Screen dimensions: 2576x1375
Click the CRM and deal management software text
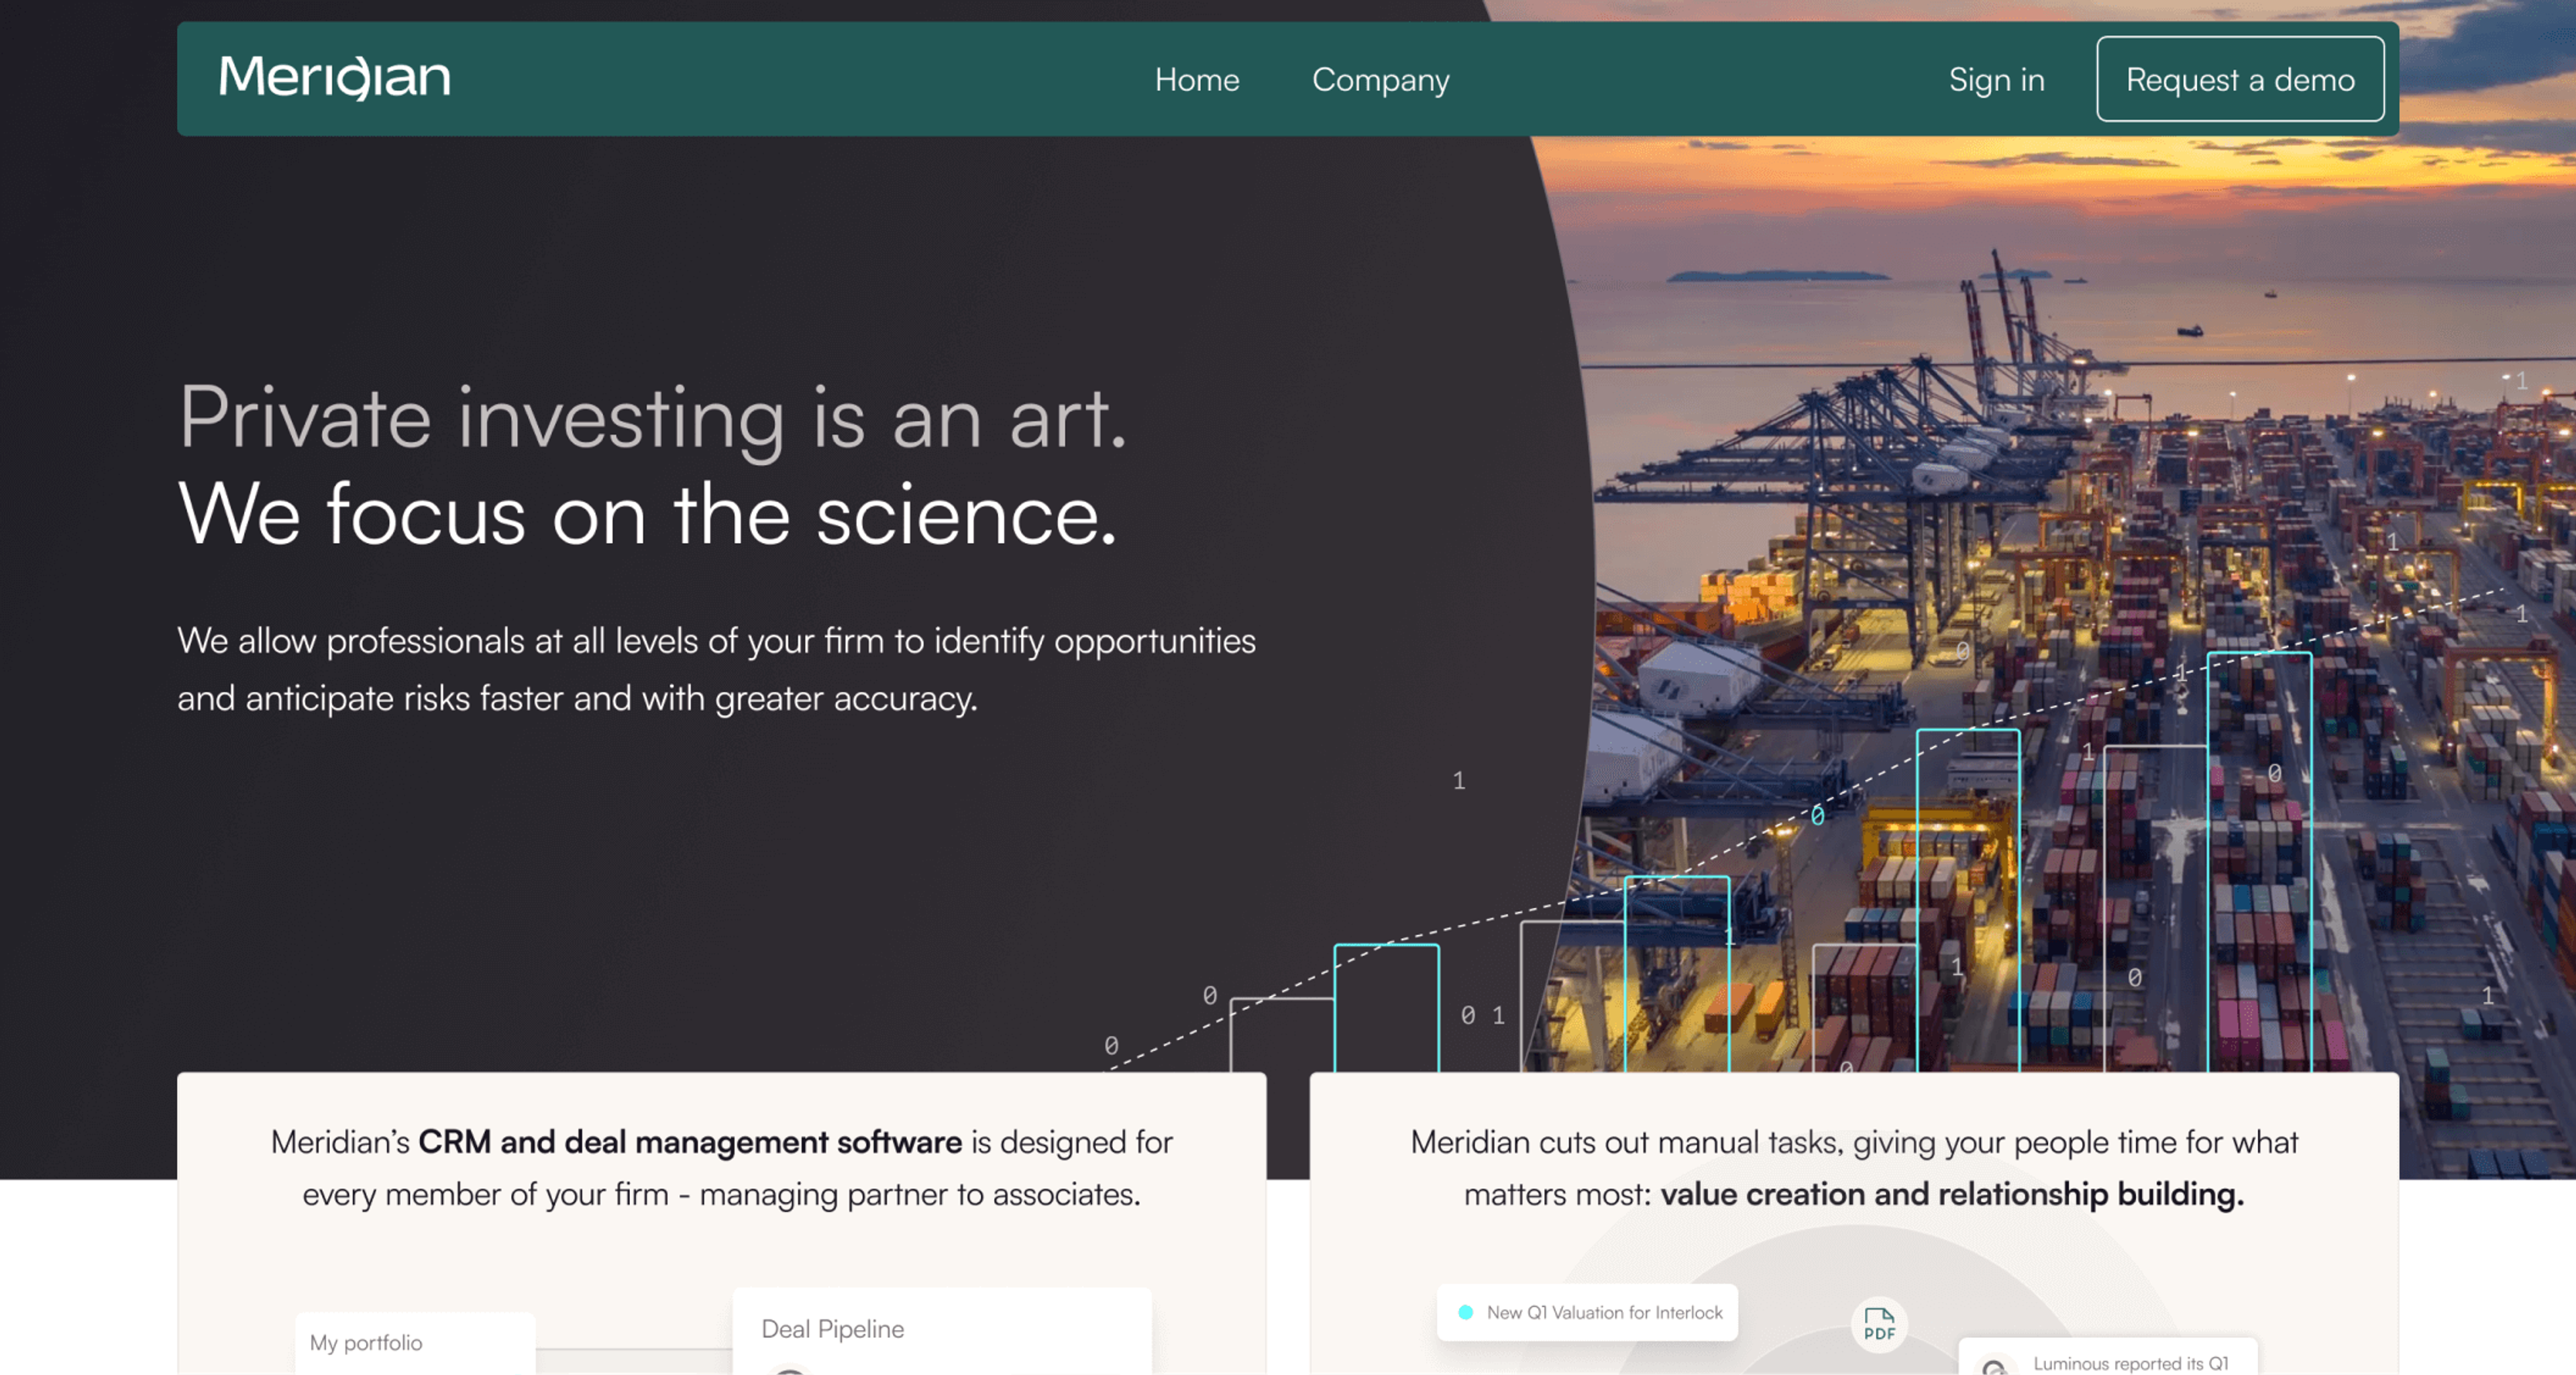[x=690, y=1142]
